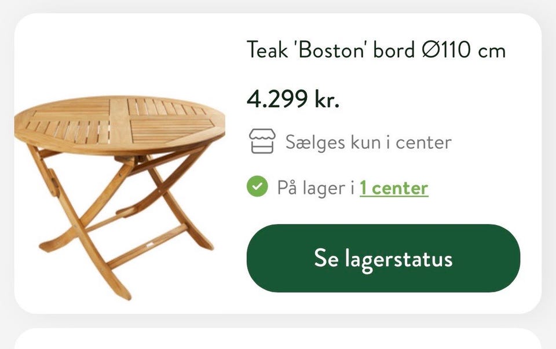The width and height of the screenshot is (556, 349).
Task: Click the 'På lager i' stock text
Action: pyautogui.click(x=316, y=188)
